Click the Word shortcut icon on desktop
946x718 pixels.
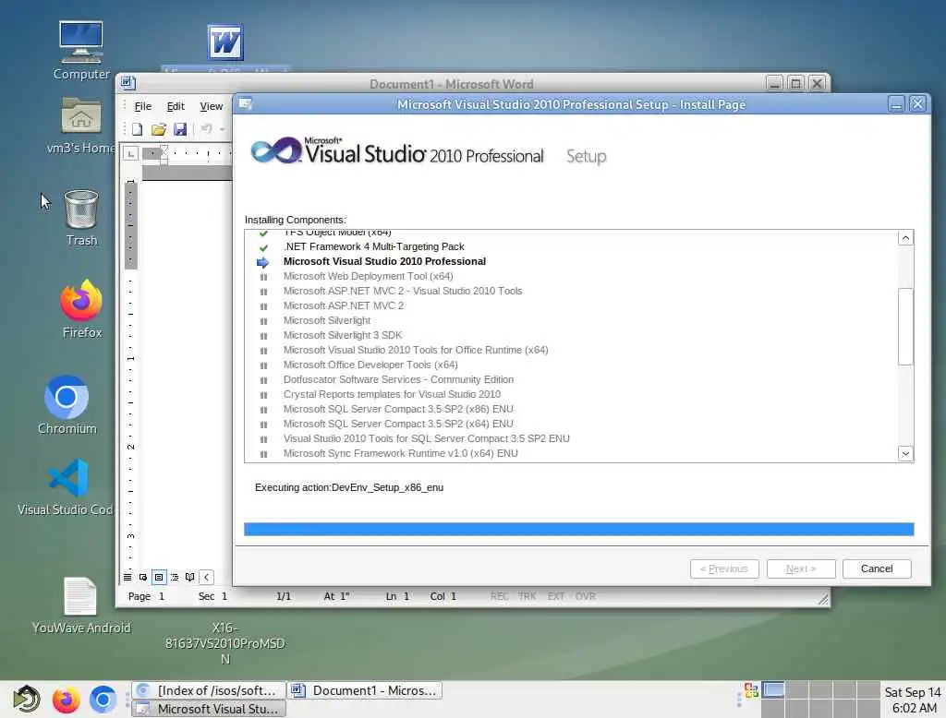click(x=225, y=42)
